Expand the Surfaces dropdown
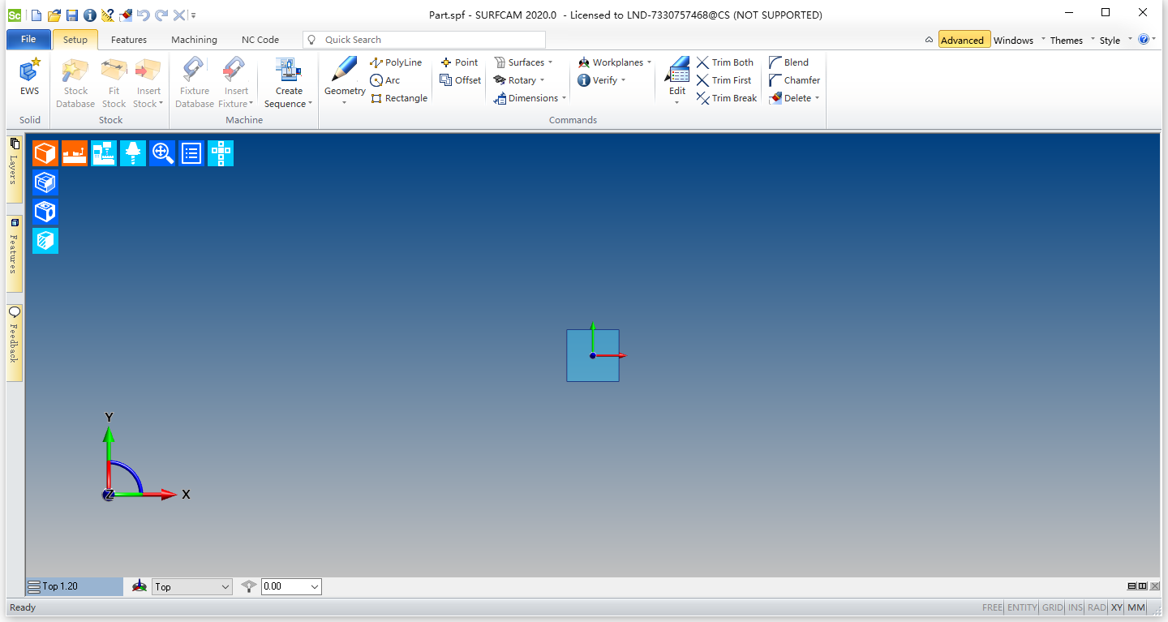Viewport: 1168px width, 622px height. pyautogui.click(x=550, y=62)
